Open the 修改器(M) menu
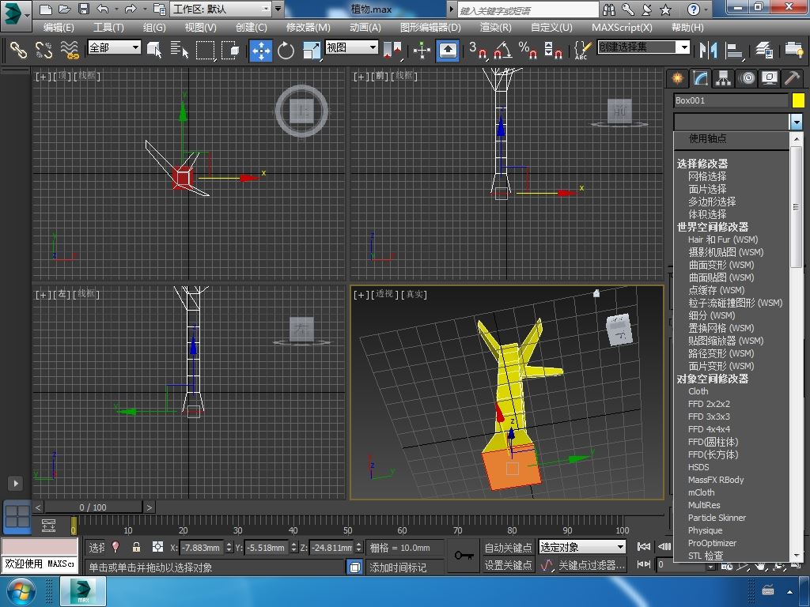Image resolution: width=810 pixels, height=607 pixels. (x=308, y=28)
